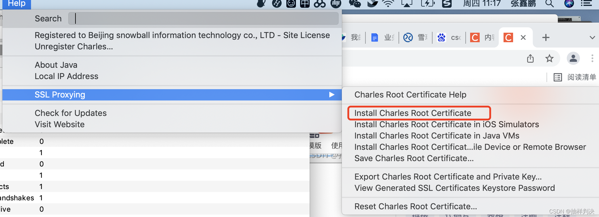Screen dimensions: 599x217
Task: Focus the Help menu Search field
Action: 203,18
